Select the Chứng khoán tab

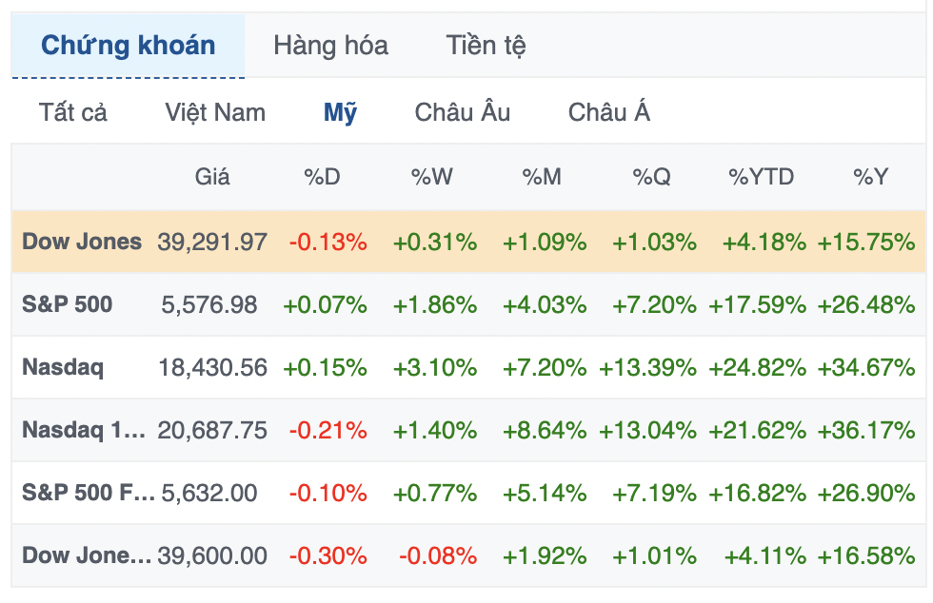128,46
